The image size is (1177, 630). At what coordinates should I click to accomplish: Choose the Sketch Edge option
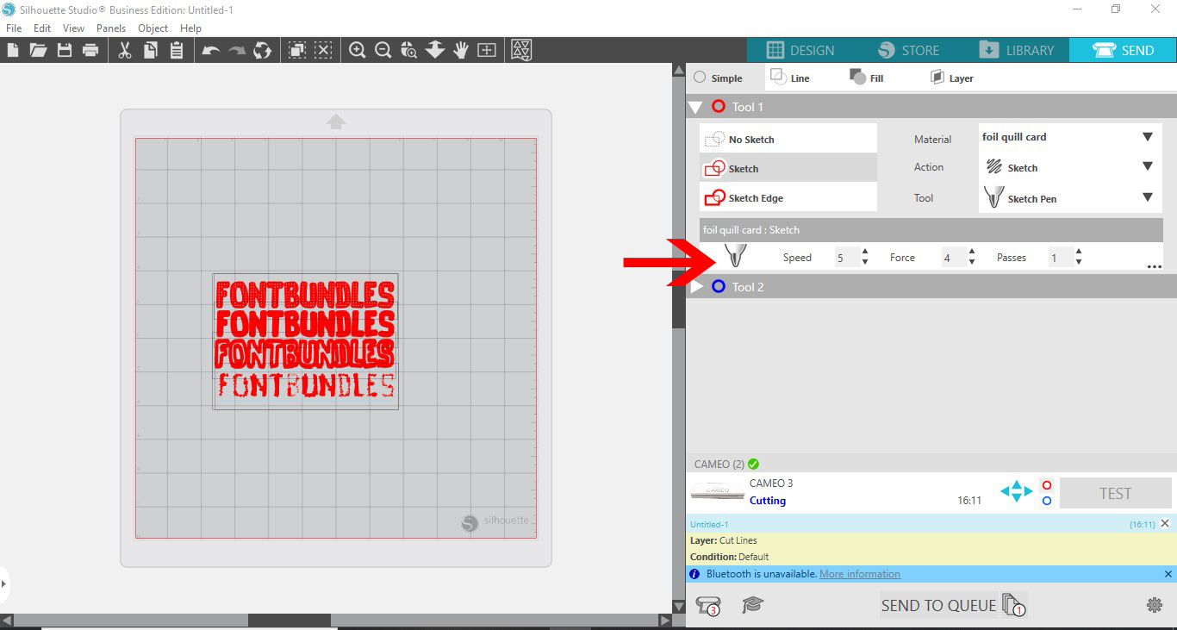[788, 197]
